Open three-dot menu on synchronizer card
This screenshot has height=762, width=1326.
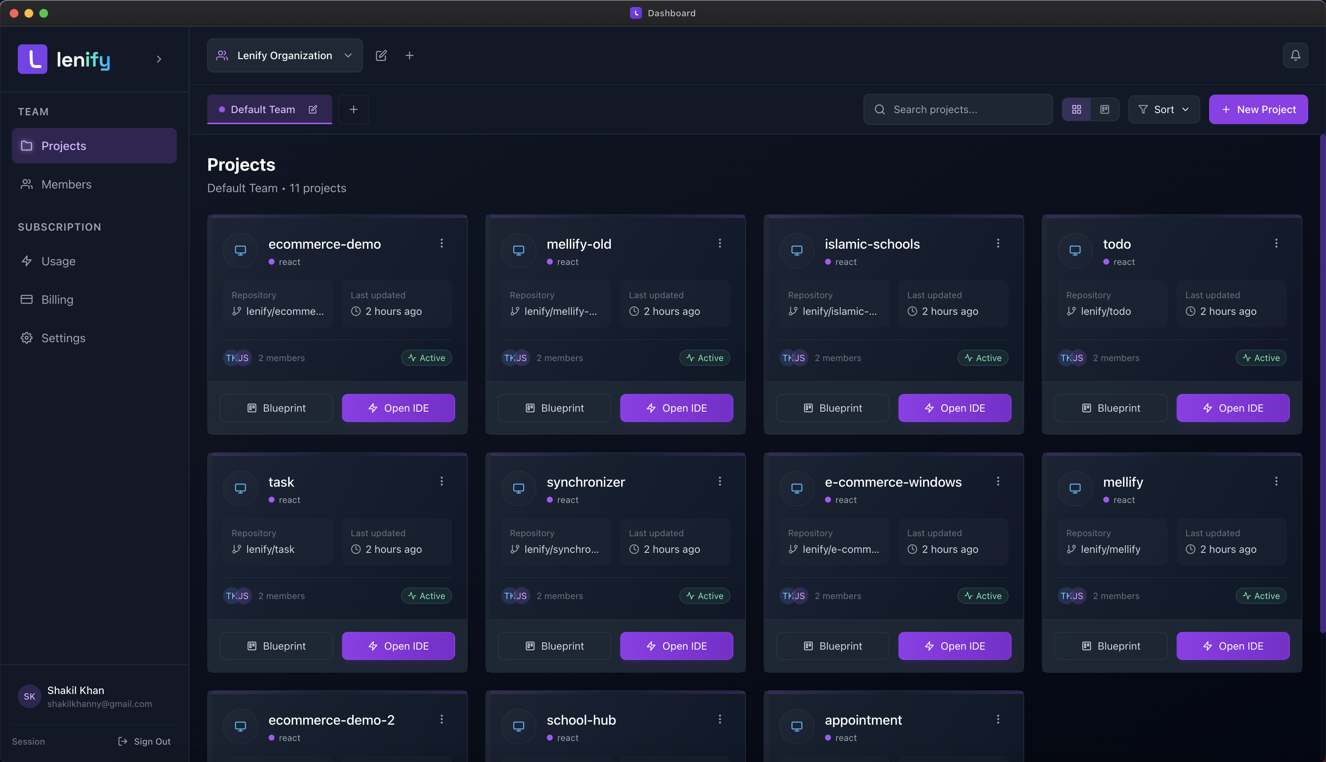(719, 481)
